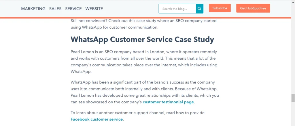Screen dimensions: 295x126
Task: Select the SALES navigation item
Action: [x=55, y=9]
